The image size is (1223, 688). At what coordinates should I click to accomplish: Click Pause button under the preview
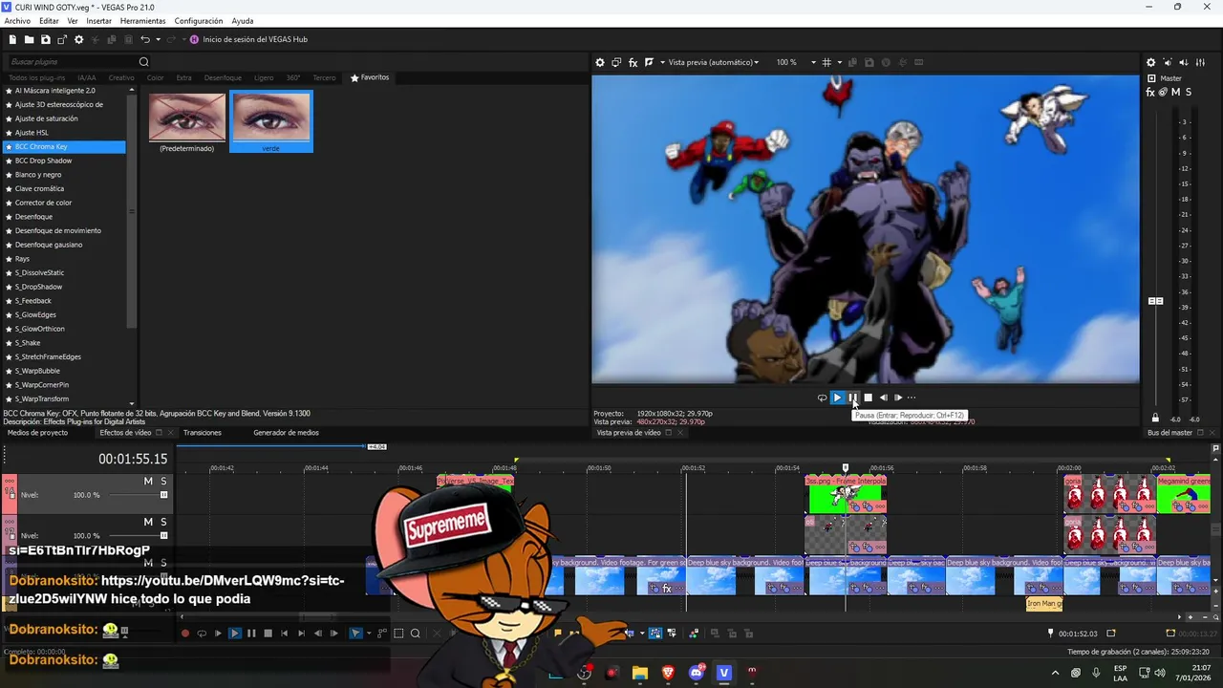coord(852,398)
